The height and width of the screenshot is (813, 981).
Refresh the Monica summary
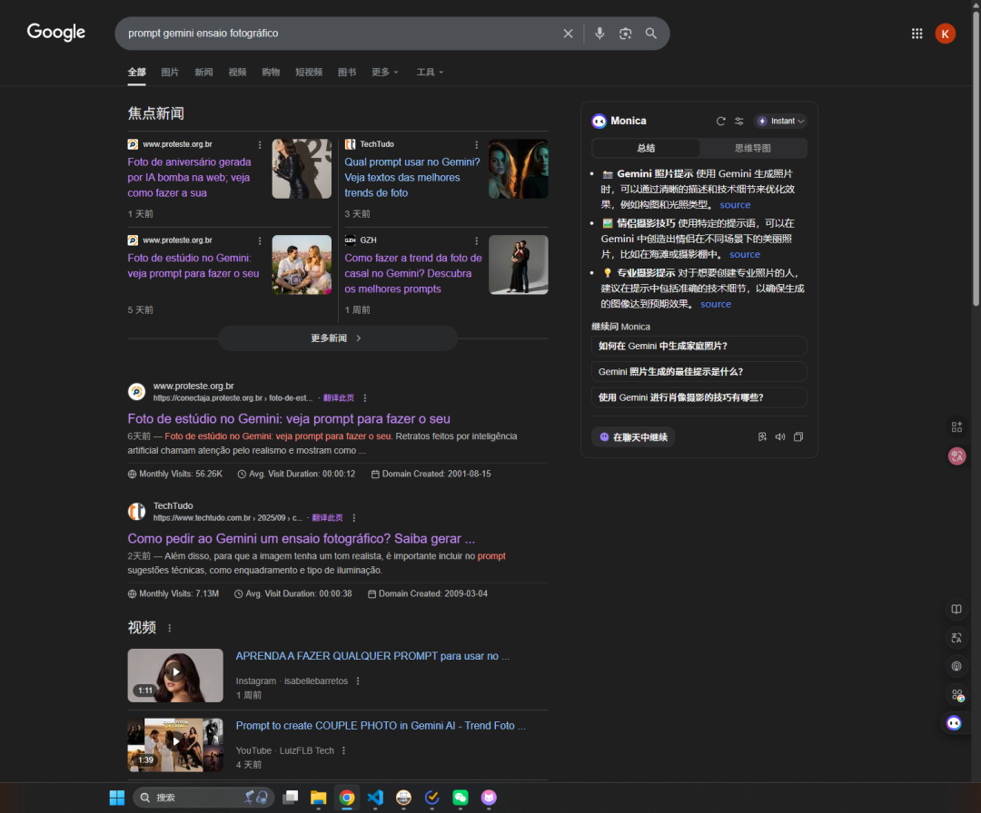pyautogui.click(x=720, y=122)
